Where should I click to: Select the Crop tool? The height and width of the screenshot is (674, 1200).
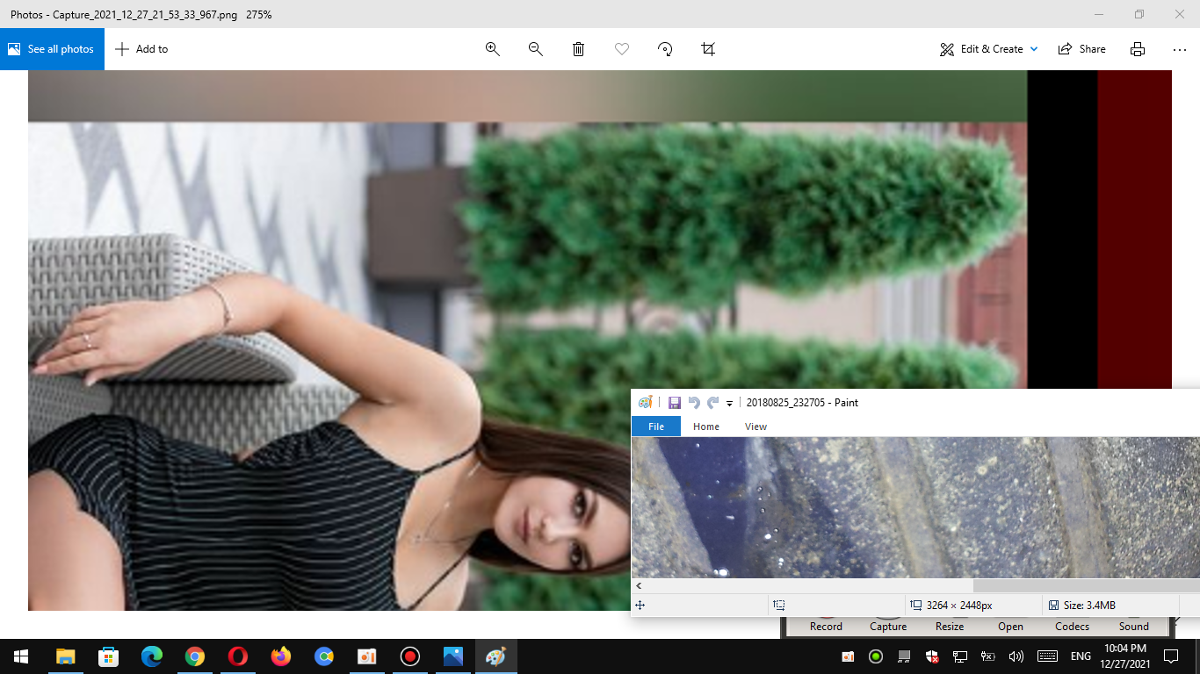708,49
